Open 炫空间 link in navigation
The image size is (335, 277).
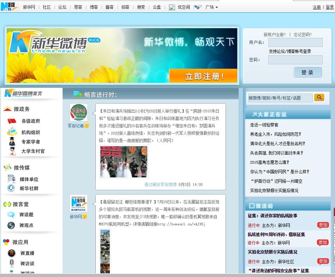tap(184, 7)
